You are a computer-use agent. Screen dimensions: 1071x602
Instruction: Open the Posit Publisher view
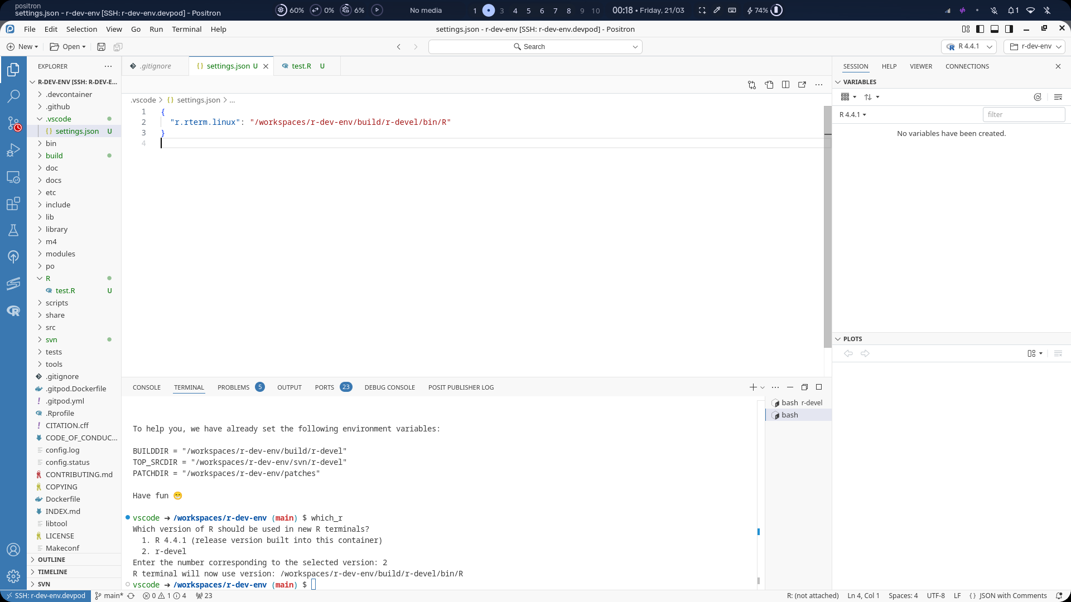pos(13,257)
